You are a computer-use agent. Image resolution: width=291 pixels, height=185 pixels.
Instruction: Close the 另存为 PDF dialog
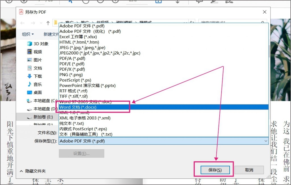pyautogui.click(x=265, y=12)
